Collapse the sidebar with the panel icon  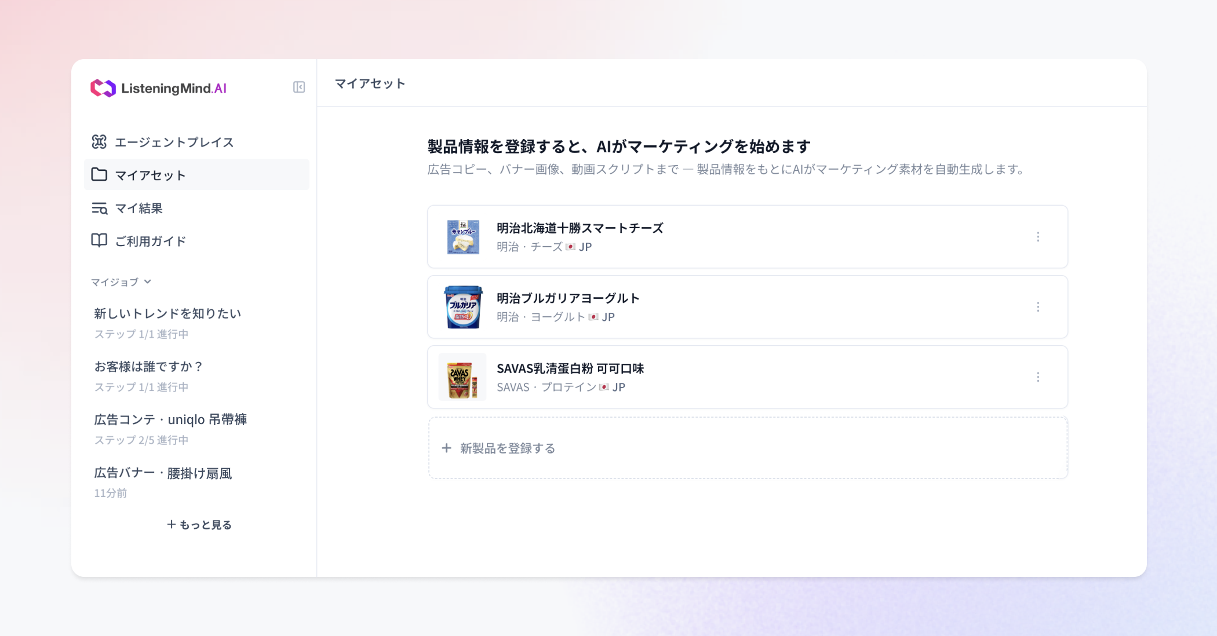[x=299, y=87]
